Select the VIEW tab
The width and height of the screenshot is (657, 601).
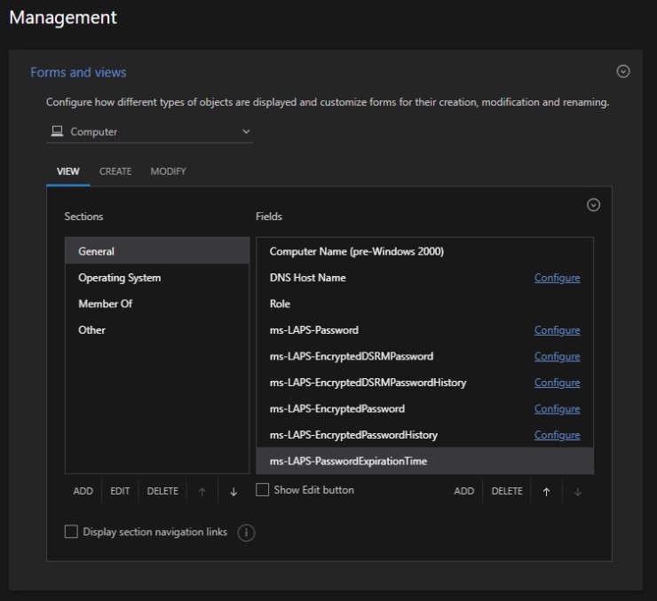coord(67,171)
